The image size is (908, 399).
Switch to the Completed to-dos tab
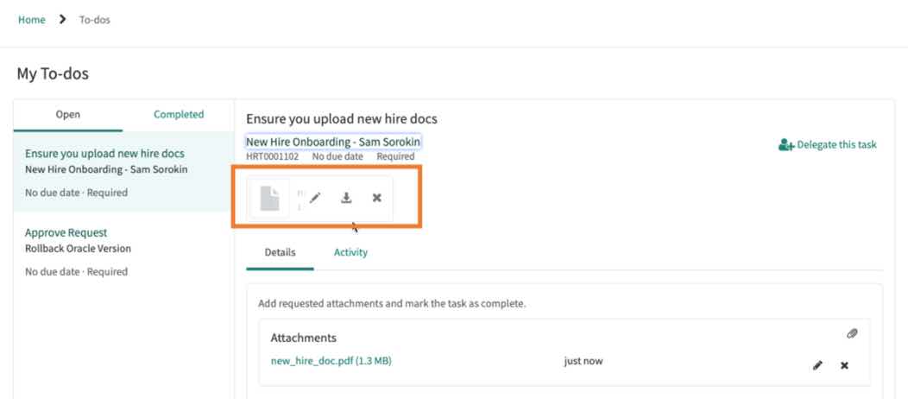[179, 115]
